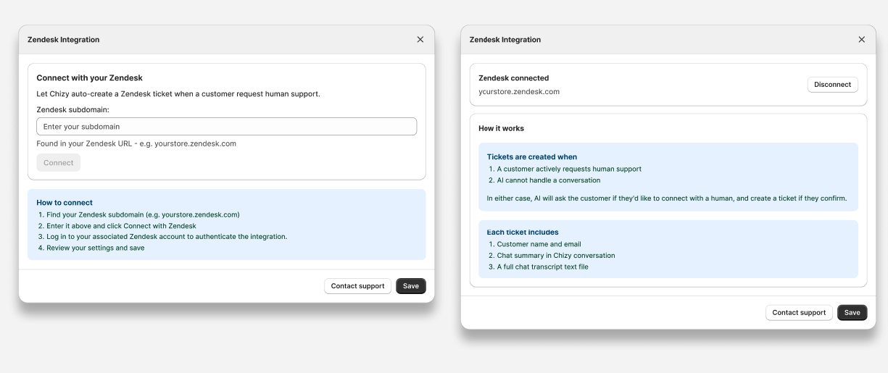Click the 'Zendesk connected' status text
888x373 pixels.
pyautogui.click(x=514, y=78)
